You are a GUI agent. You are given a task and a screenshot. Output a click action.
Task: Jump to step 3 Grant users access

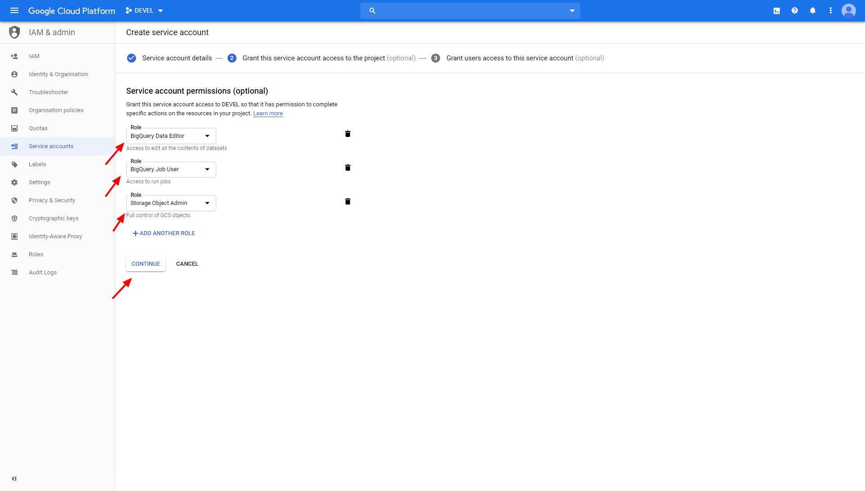coord(518,58)
